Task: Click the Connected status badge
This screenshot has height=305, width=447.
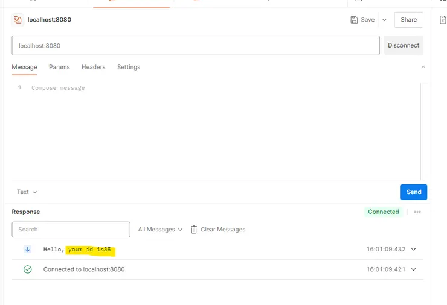Action: click(384, 212)
